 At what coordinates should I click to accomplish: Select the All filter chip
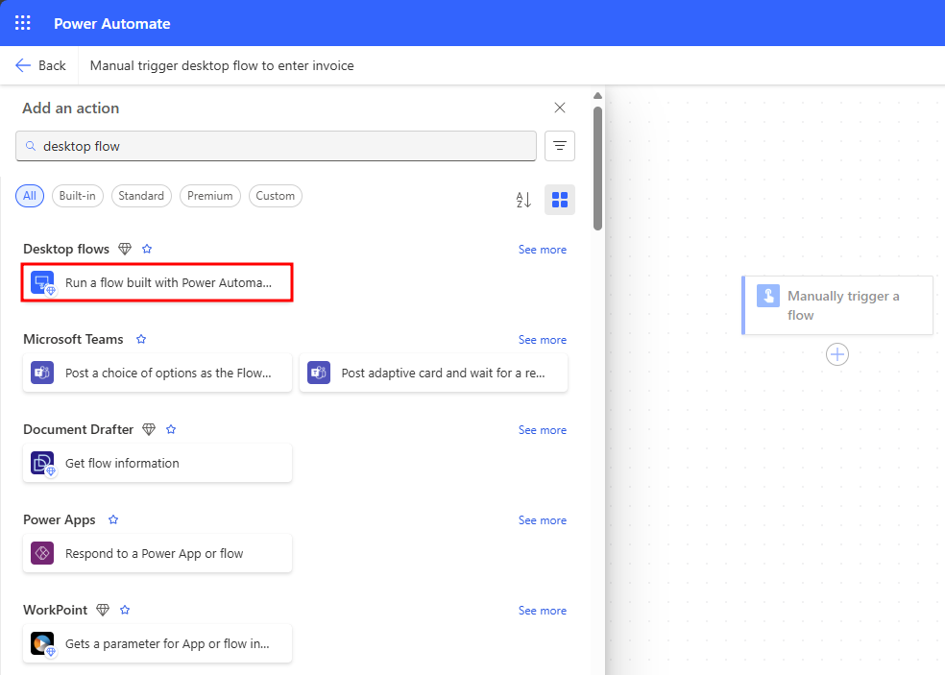click(x=30, y=196)
